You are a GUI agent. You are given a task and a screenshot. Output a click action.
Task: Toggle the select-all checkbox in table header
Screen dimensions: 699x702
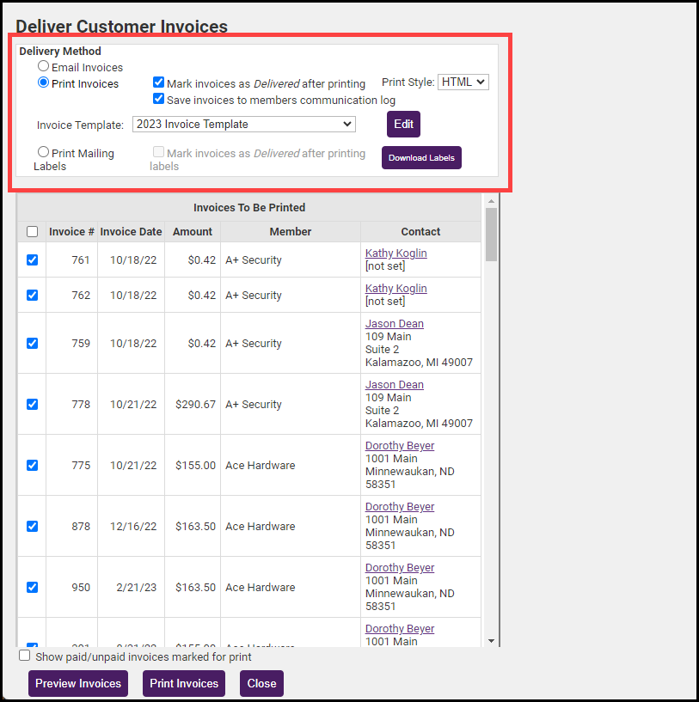[32, 231]
